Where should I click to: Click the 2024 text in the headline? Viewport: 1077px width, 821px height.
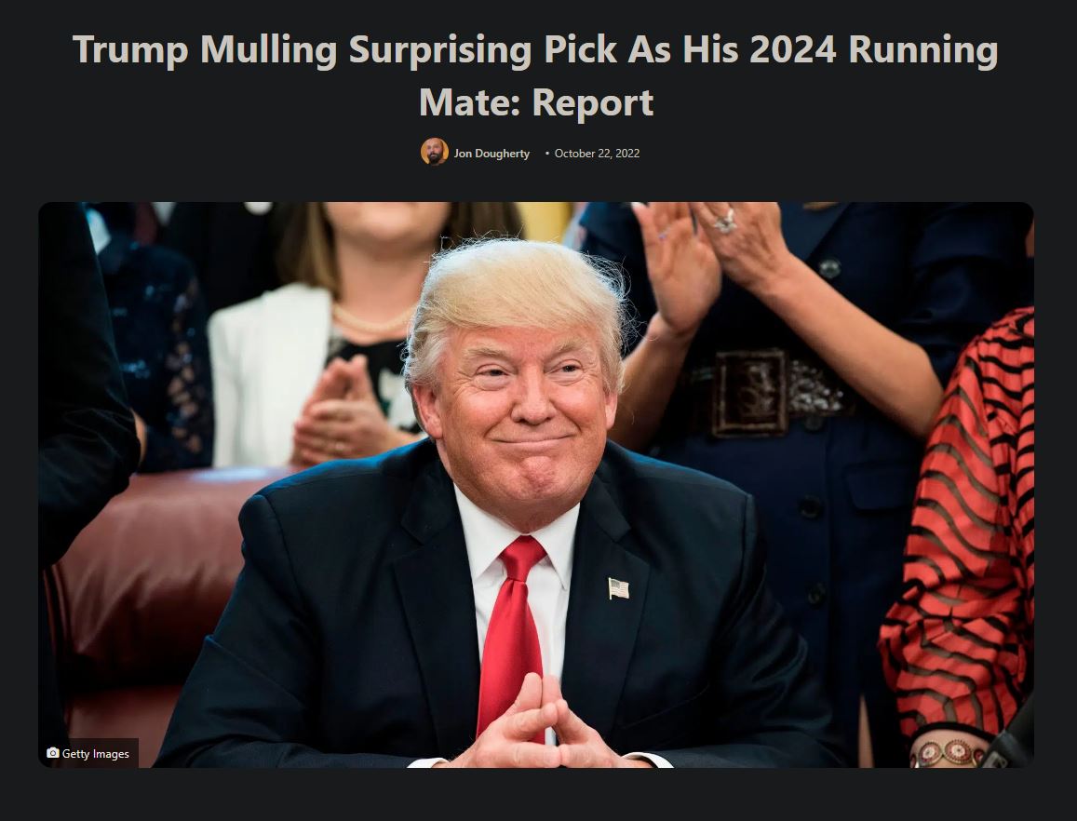(x=792, y=49)
